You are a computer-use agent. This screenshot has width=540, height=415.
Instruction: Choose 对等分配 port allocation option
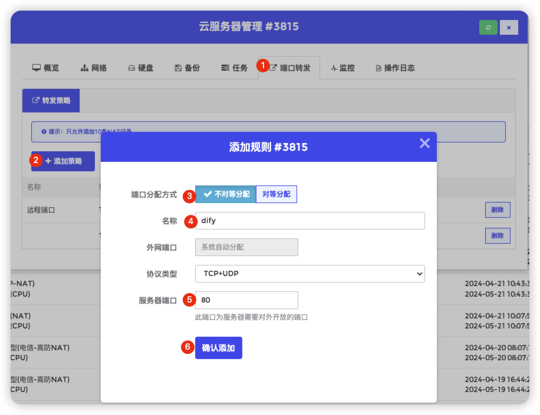point(276,194)
